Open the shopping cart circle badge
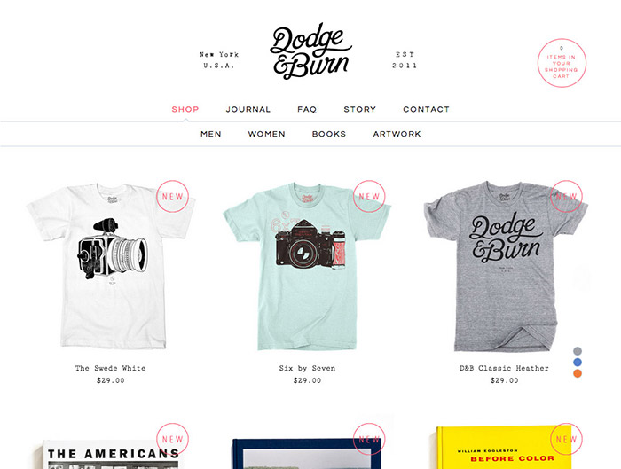 (x=562, y=63)
